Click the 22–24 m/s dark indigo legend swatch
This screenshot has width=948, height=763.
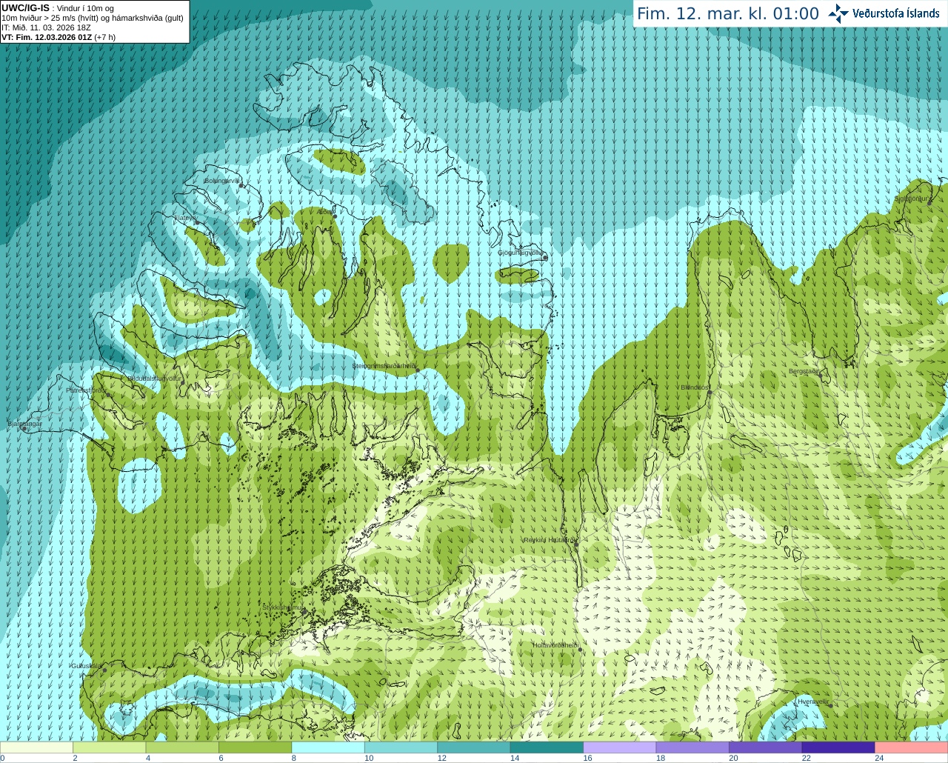(x=838, y=747)
